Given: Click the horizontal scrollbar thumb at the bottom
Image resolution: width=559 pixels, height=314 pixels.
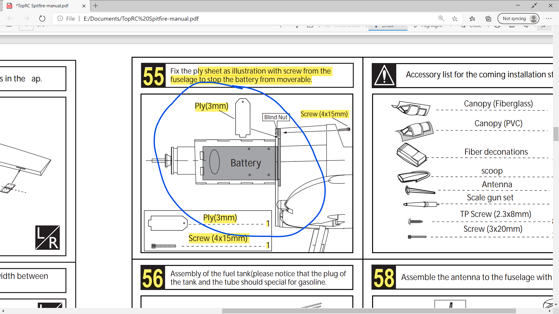Looking at the screenshot, I should 369,311.
